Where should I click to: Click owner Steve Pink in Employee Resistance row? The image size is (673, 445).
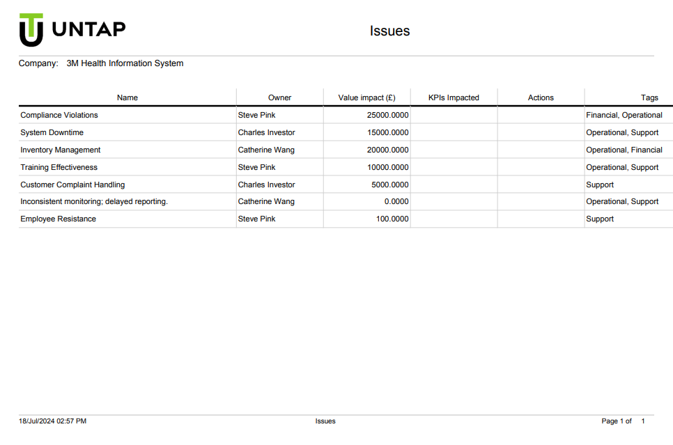coord(256,219)
